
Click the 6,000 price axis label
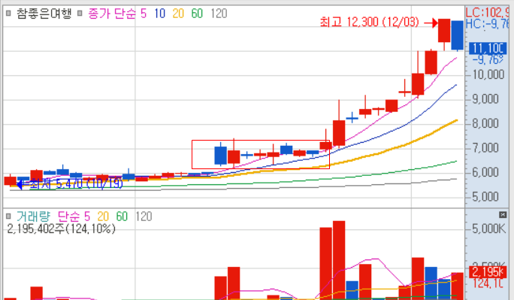tap(485, 172)
